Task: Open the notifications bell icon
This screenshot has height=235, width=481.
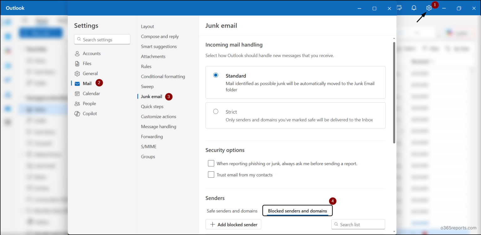Action: pos(414,8)
